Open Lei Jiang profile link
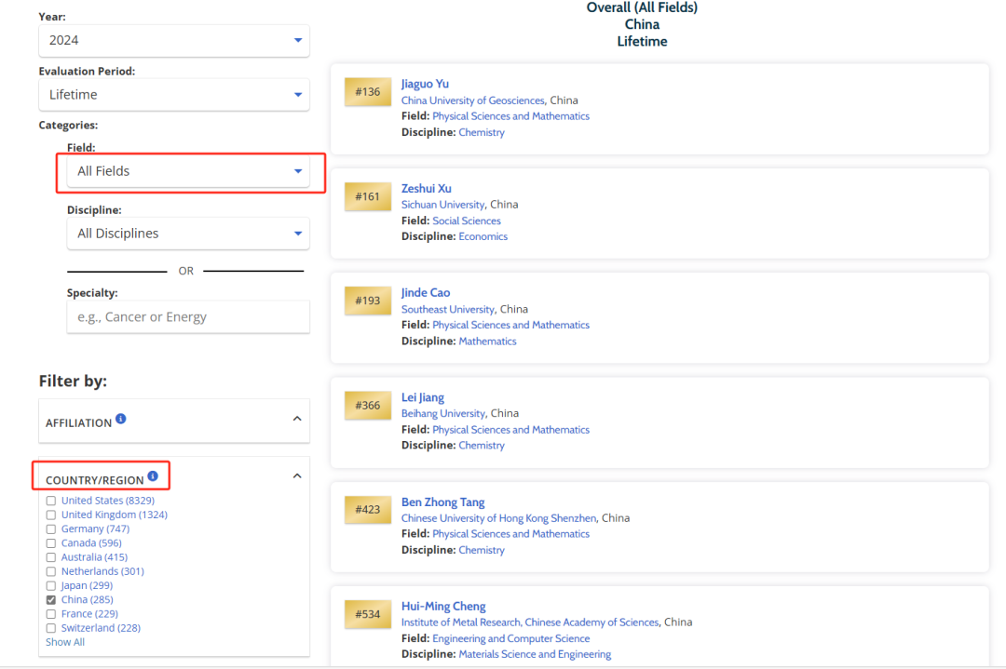Image resolution: width=1006 pixels, height=669 pixels. point(422,397)
